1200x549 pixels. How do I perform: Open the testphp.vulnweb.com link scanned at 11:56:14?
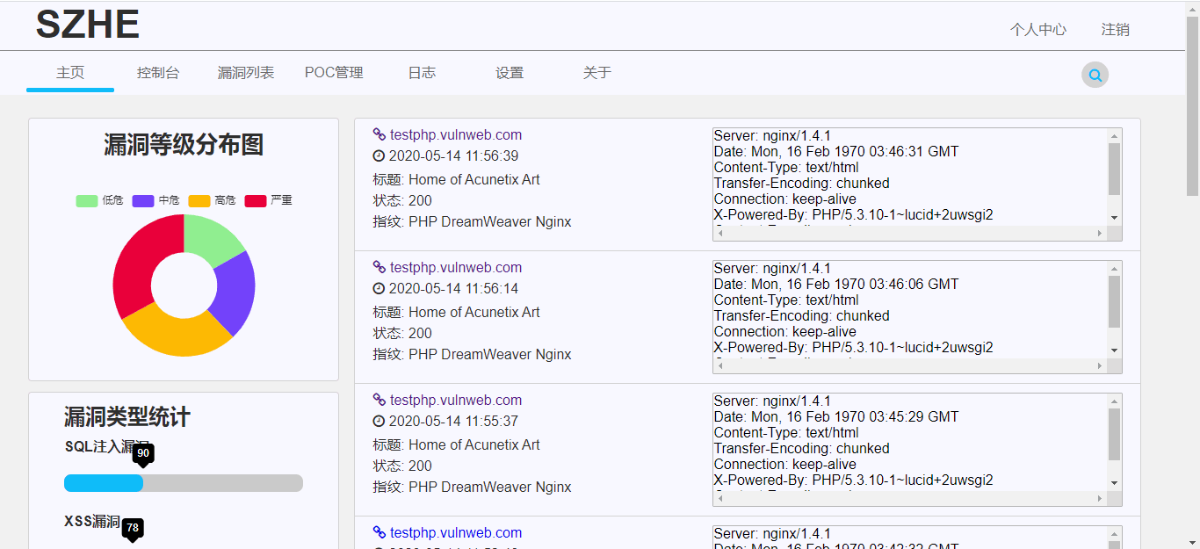pos(456,267)
